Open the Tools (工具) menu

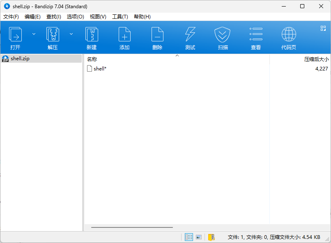120,17
